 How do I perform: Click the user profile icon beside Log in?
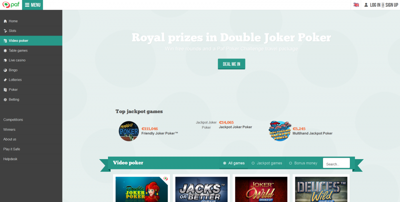366,5
